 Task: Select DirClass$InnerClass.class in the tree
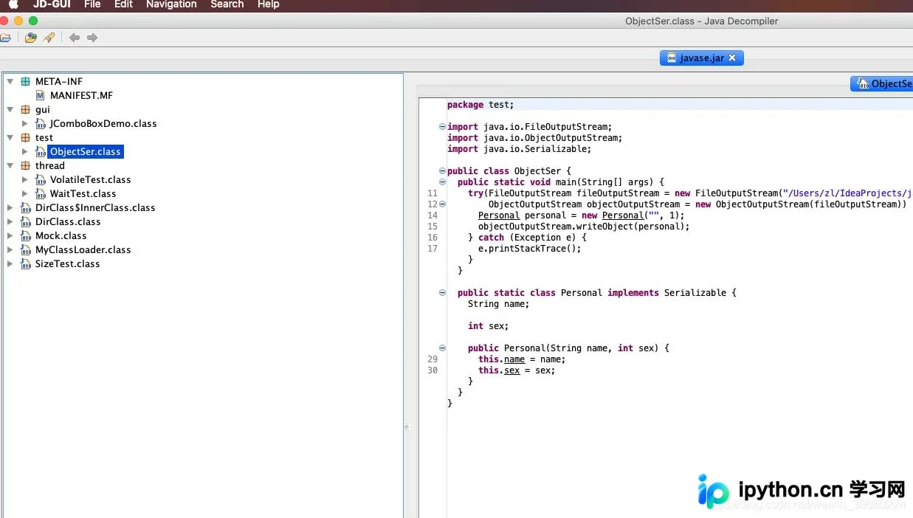[95, 207]
